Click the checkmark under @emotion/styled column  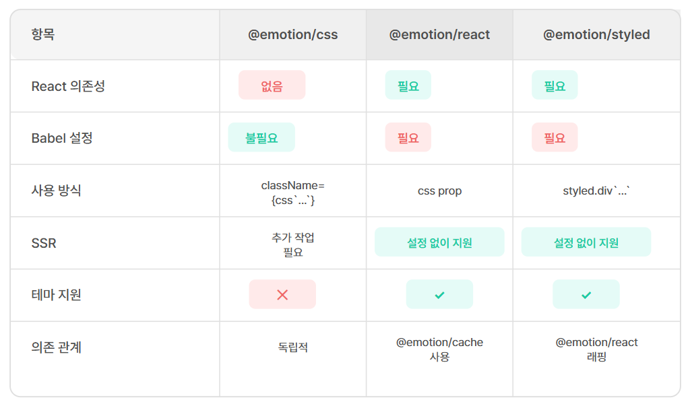(586, 295)
